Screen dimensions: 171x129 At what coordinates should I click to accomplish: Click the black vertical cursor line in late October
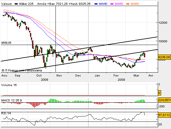point(56,39)
